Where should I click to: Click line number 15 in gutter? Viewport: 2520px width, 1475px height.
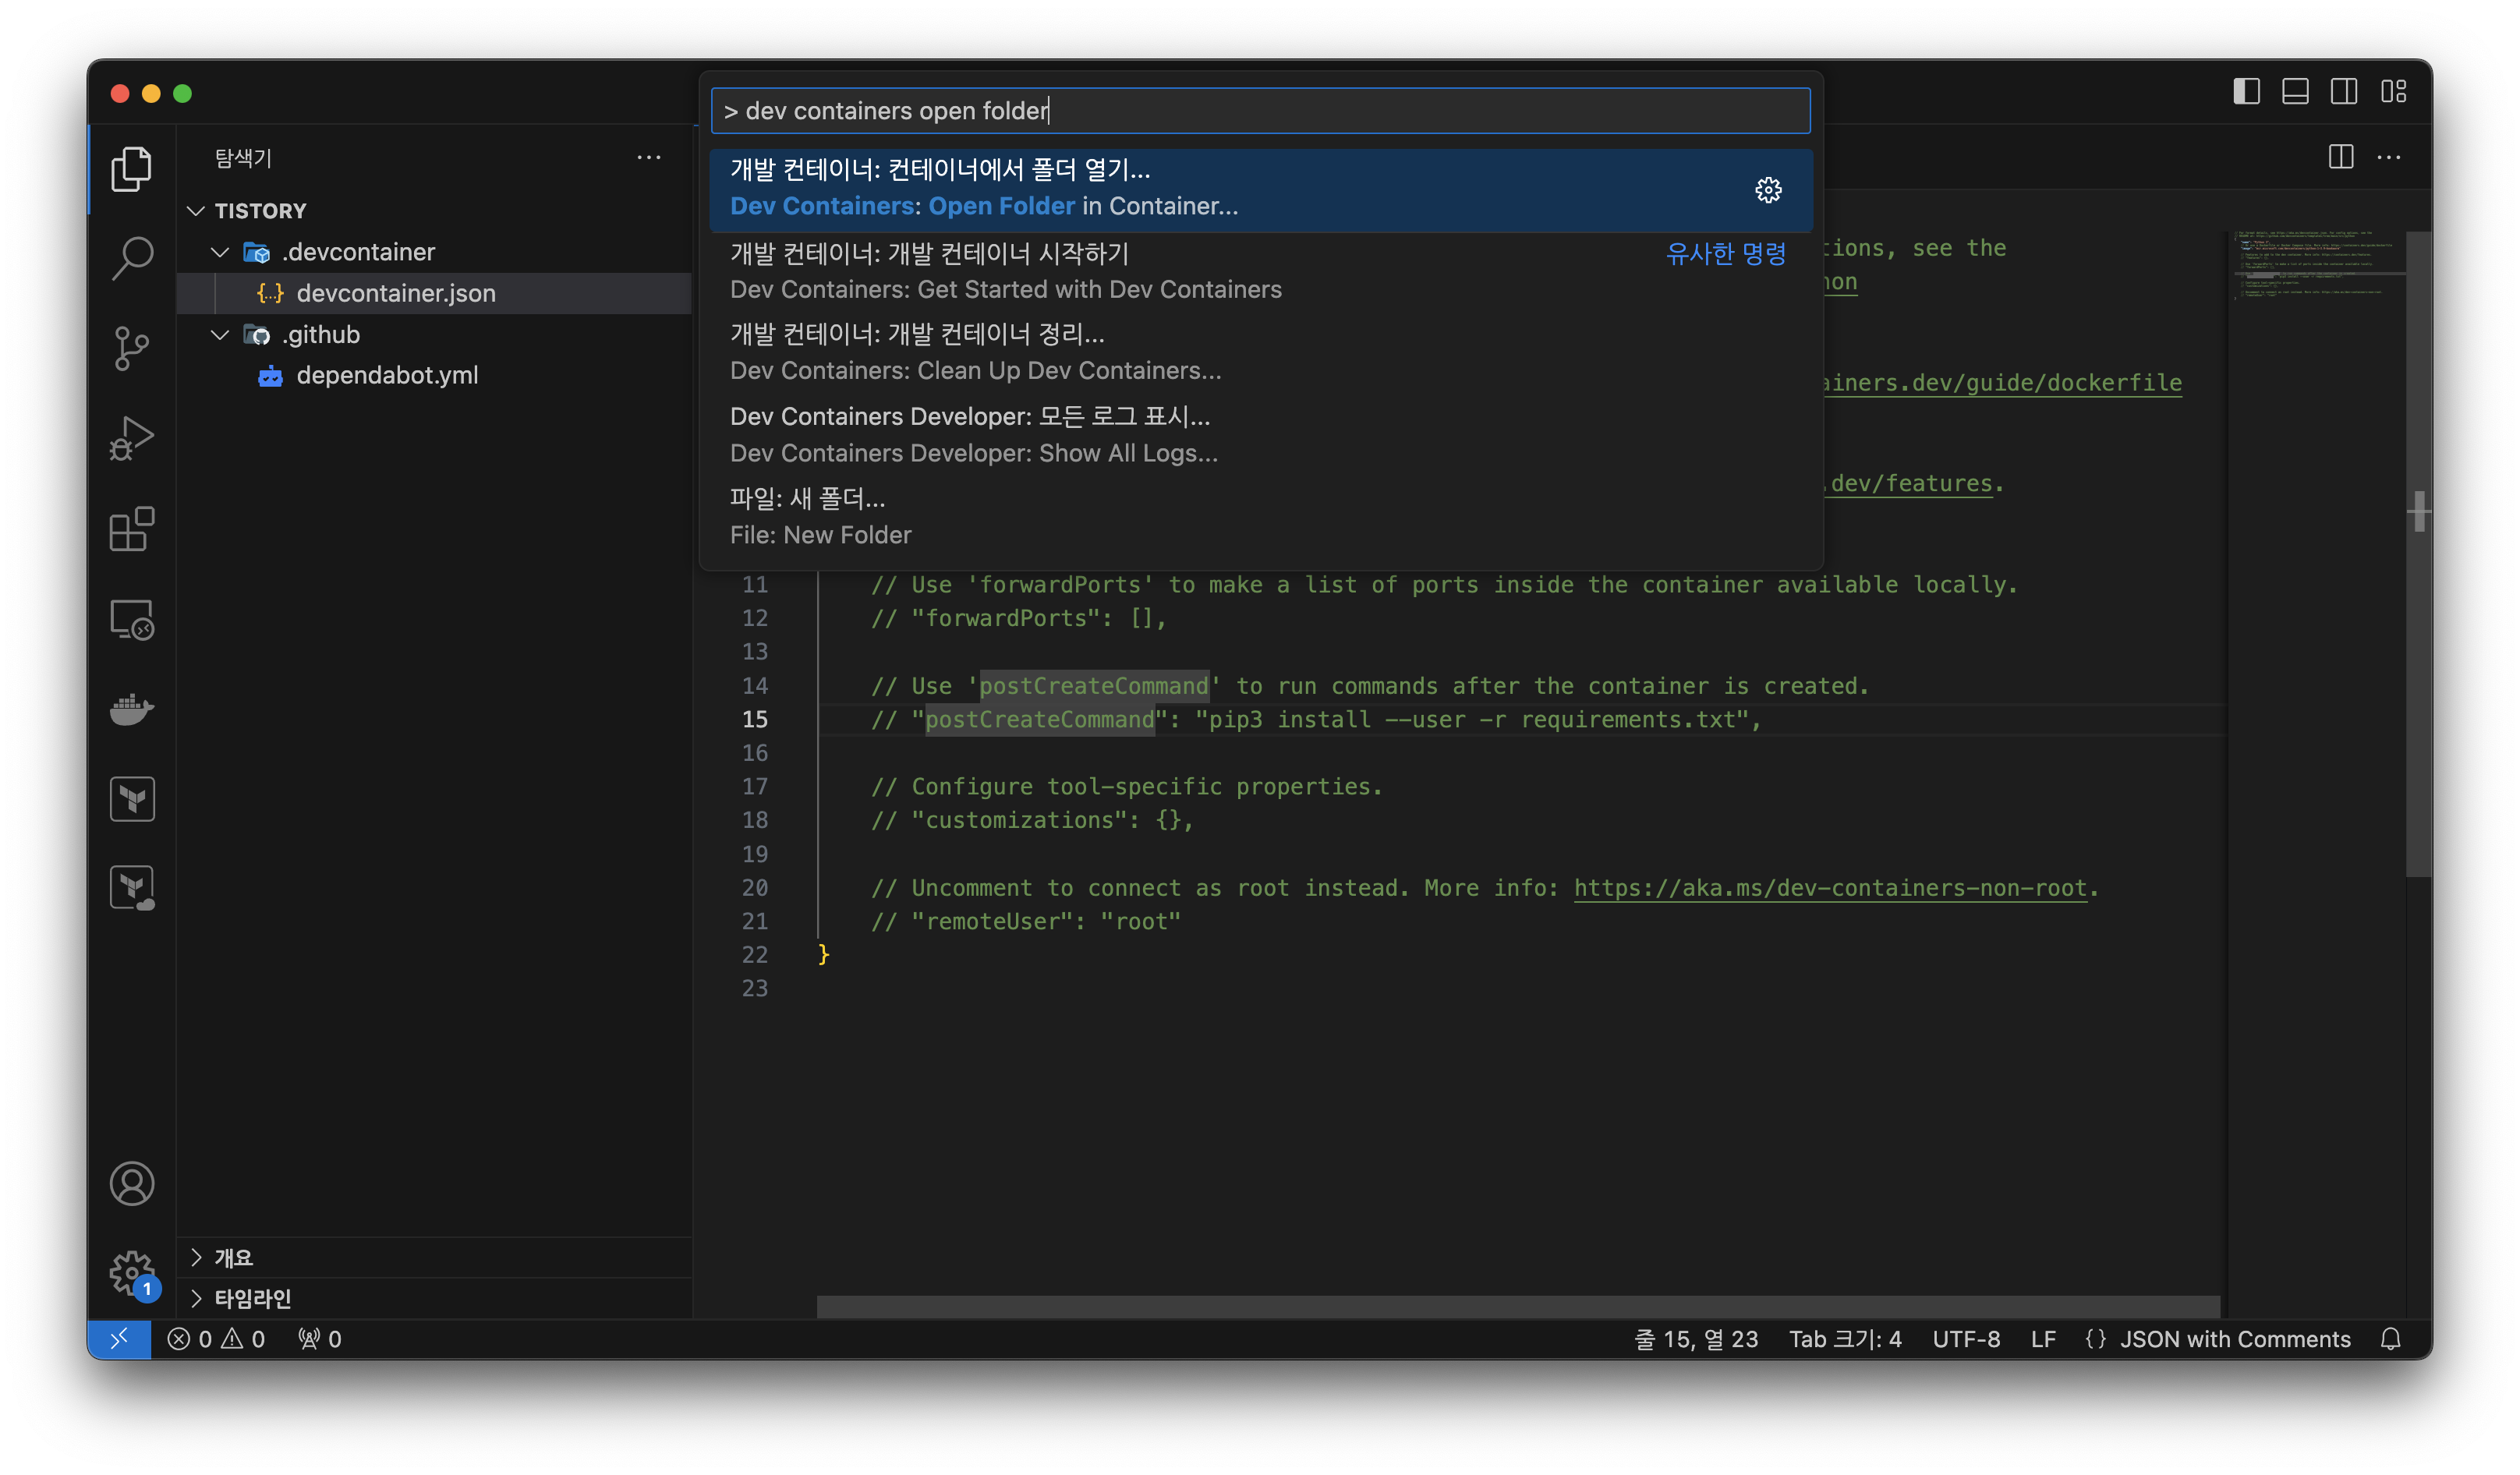[754, 719]
